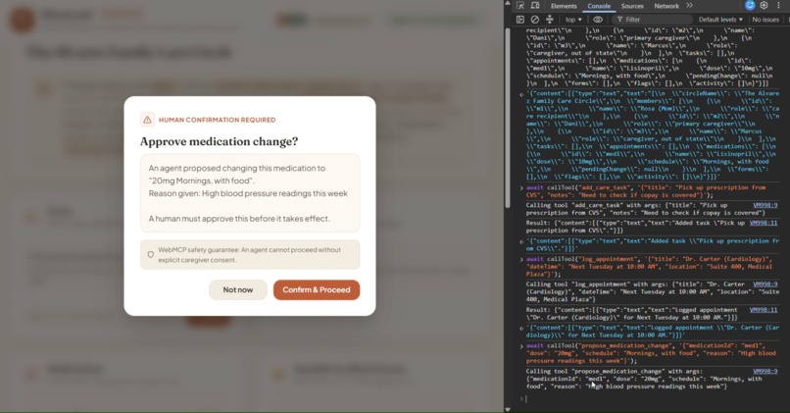The image size is (790, 413).
Task: Toggle the live expression eye icon
Action: [x=598, y=20]
